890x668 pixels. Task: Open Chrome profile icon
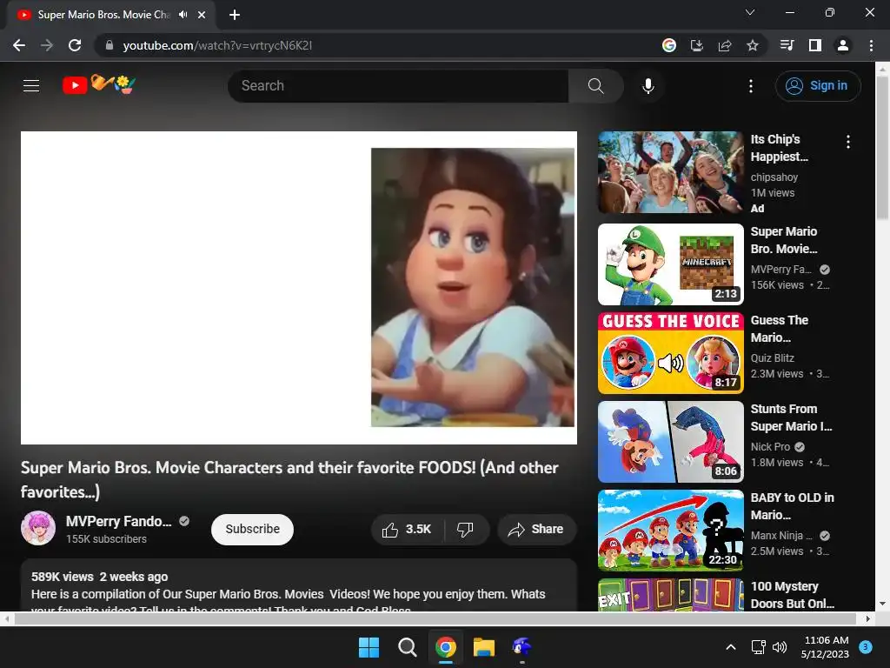click(843, 45)
